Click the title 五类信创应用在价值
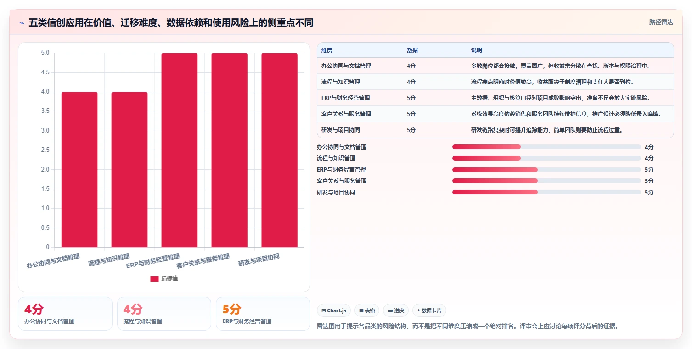The width and height of the screenshot is (692, 349). [x=171, y=22]
